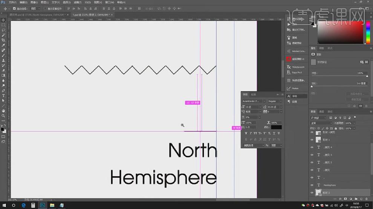Open the File menu

coord(12,2)
